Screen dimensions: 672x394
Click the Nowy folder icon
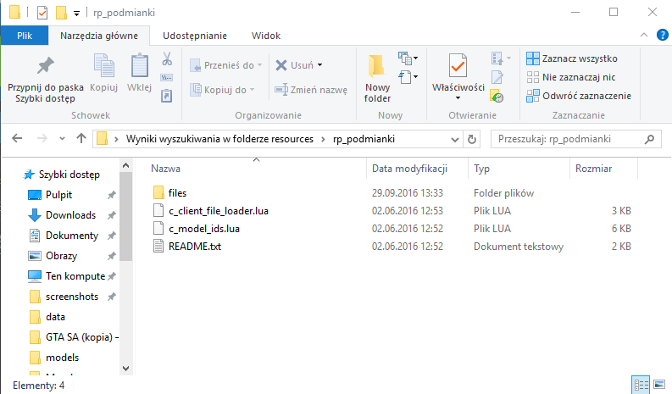click(x=377, y=66)
